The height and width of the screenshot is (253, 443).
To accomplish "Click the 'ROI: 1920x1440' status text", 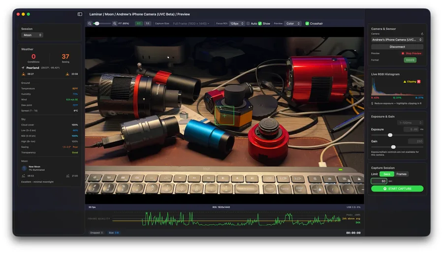I will pos(221,207).
